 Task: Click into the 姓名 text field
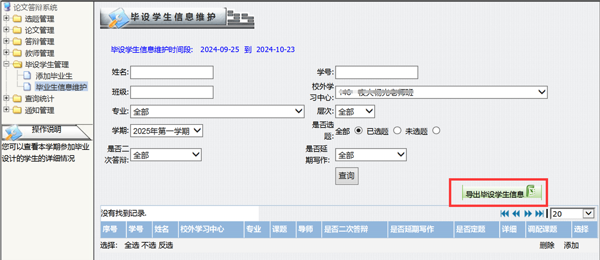[x=171, y=72]
